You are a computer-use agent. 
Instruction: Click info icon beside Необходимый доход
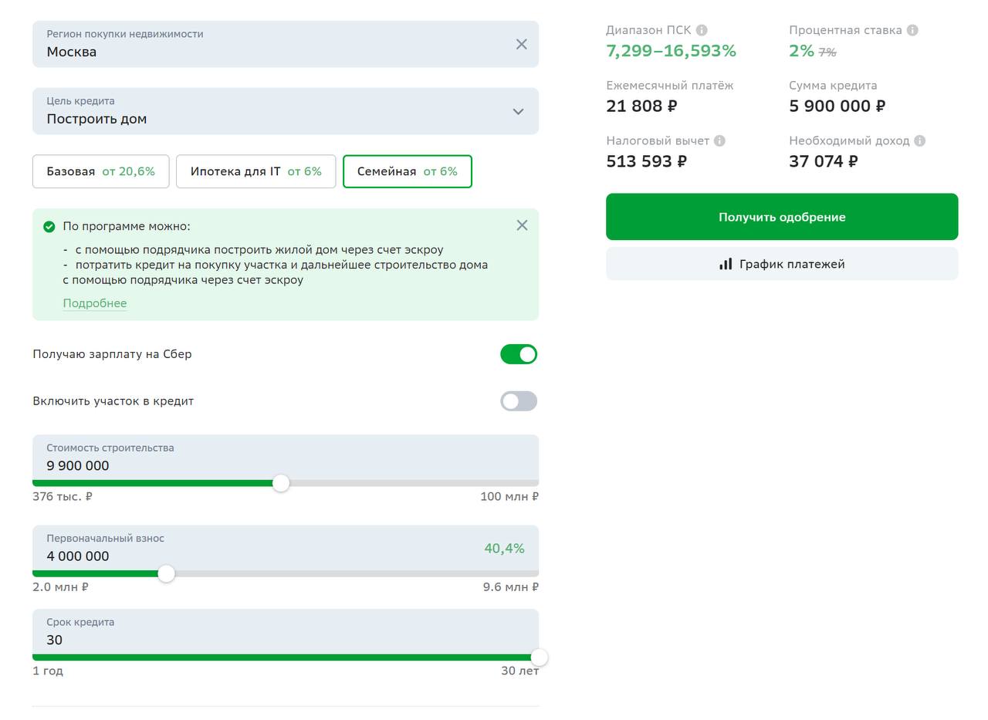[x=919, y=140]
